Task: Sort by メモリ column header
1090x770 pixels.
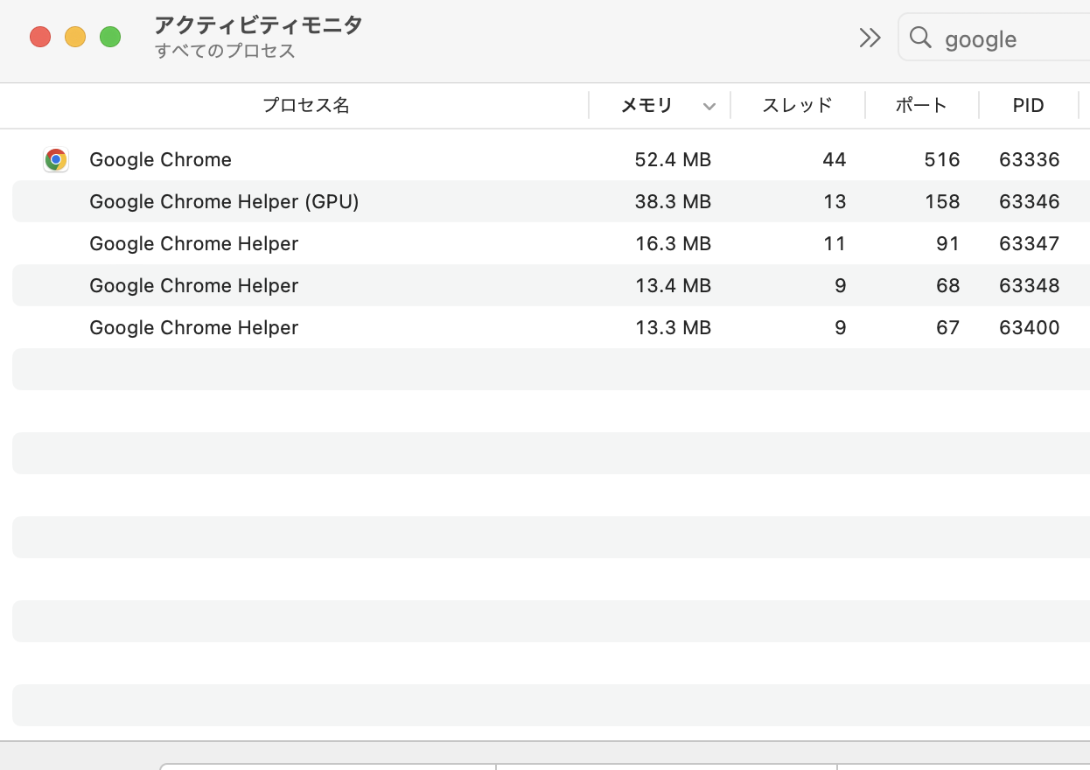Action: point(646,106)
